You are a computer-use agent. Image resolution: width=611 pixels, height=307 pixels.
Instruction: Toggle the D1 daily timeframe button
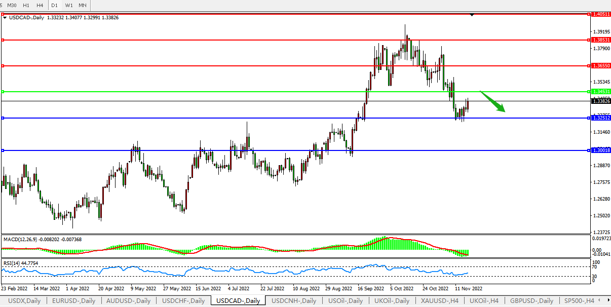click(x=55, y=5)
